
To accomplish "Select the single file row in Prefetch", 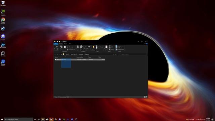I will (80, 59).
